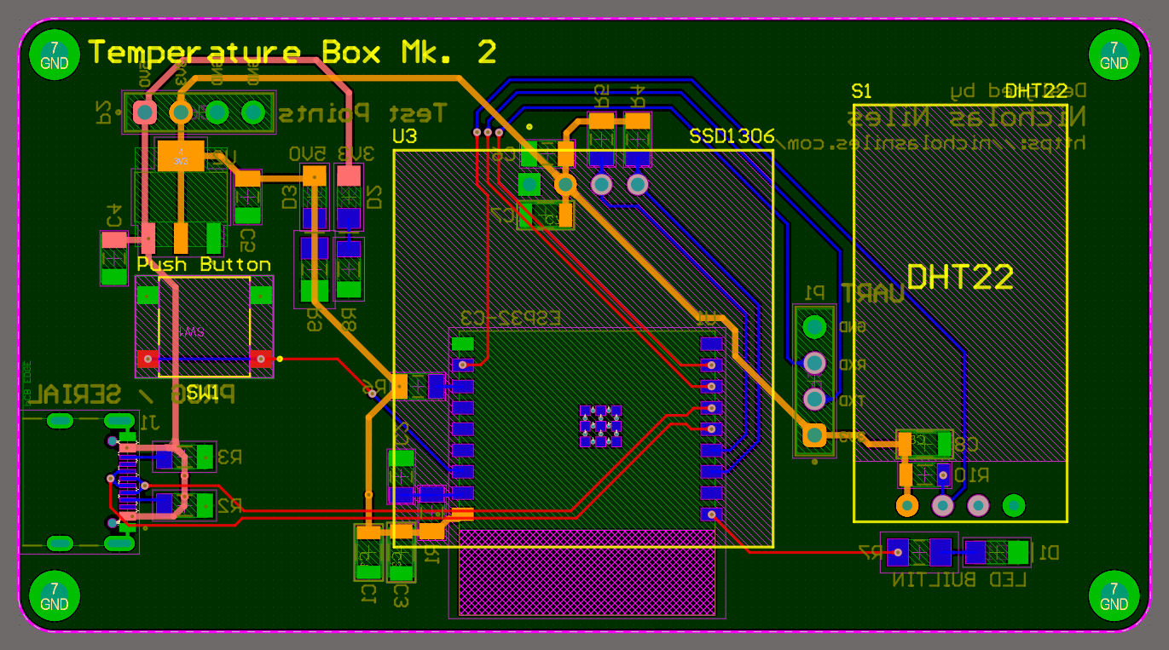Click the "U3" designator text

404,136
